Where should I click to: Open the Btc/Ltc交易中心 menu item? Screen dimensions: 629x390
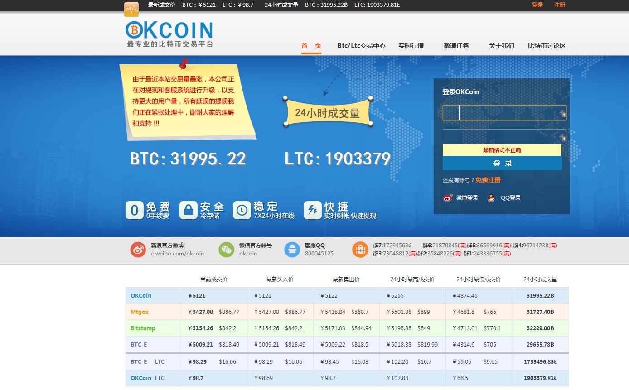(361, 46)
